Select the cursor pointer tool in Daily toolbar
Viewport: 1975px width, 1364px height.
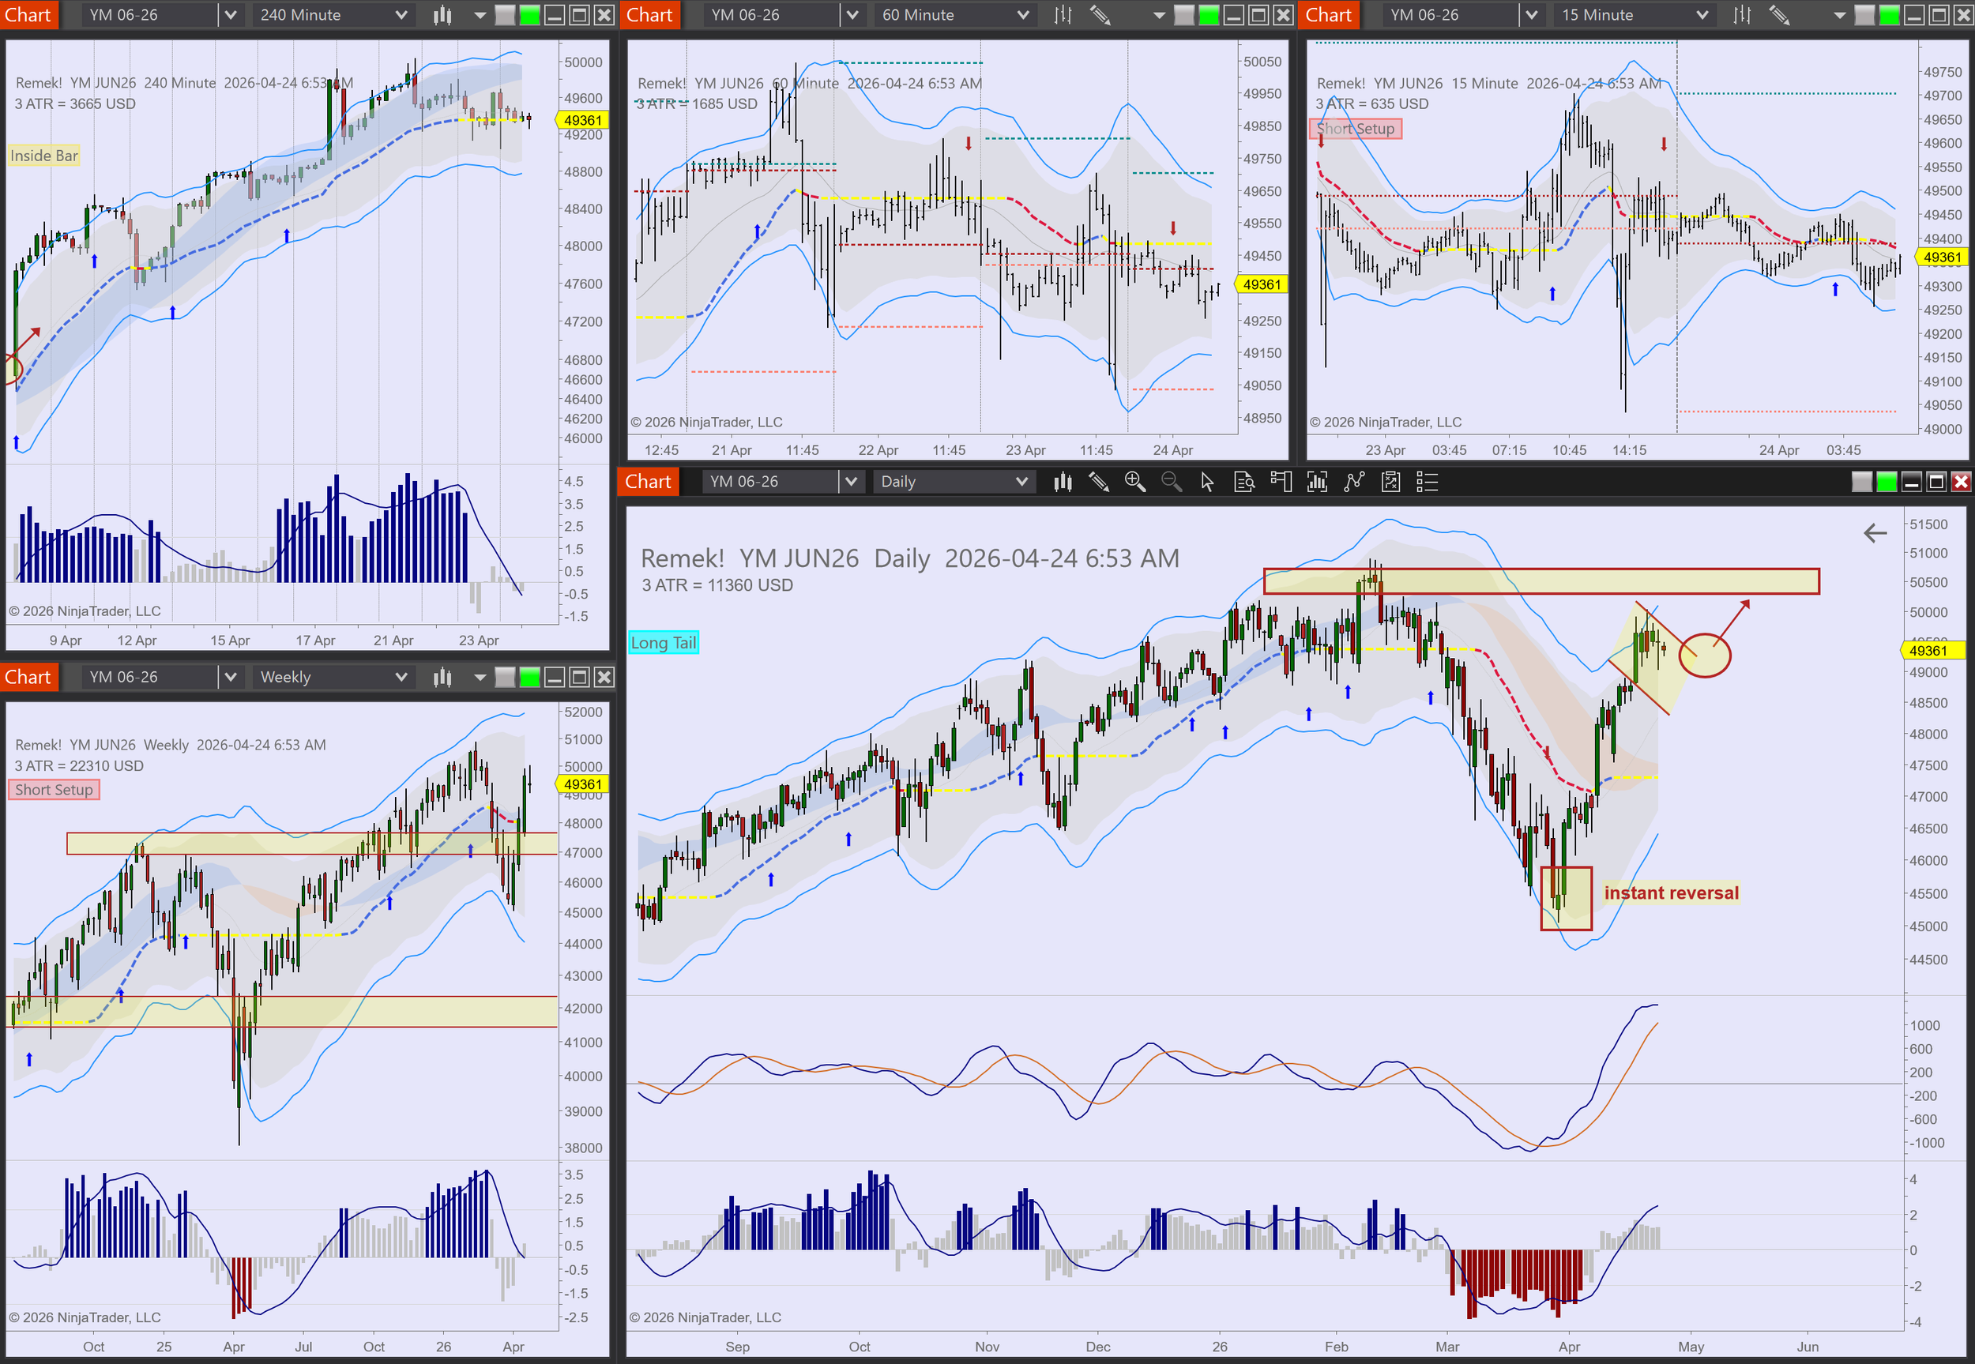click(x=1206, y=482)
